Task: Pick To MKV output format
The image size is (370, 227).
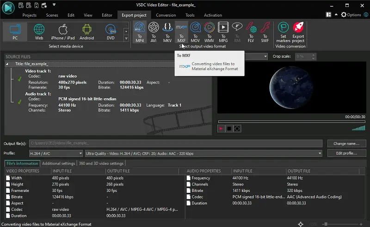Action: click(x=167, y=32)
